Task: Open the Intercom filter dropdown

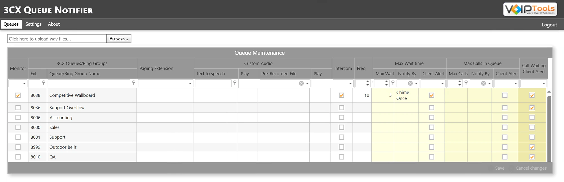Action: click(351, 84)
